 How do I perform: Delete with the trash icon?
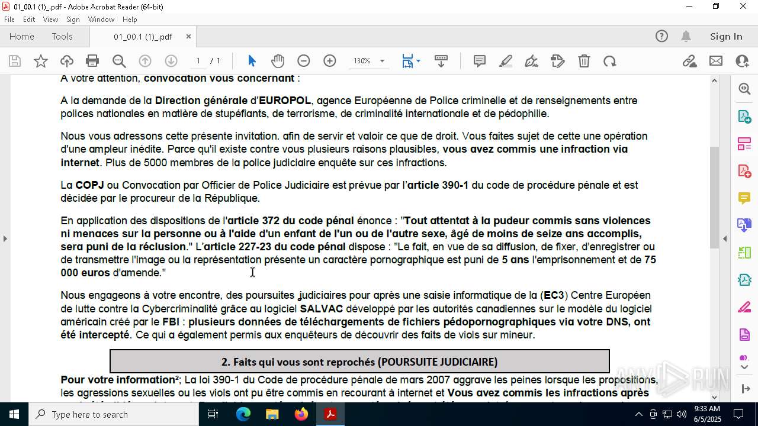(584, 61)
